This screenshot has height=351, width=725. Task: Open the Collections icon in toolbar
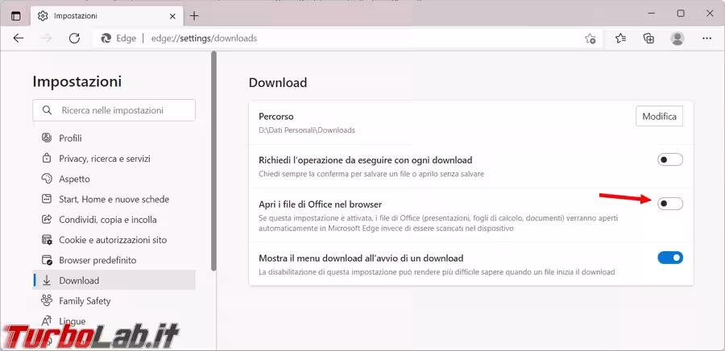tap(648, 38)
